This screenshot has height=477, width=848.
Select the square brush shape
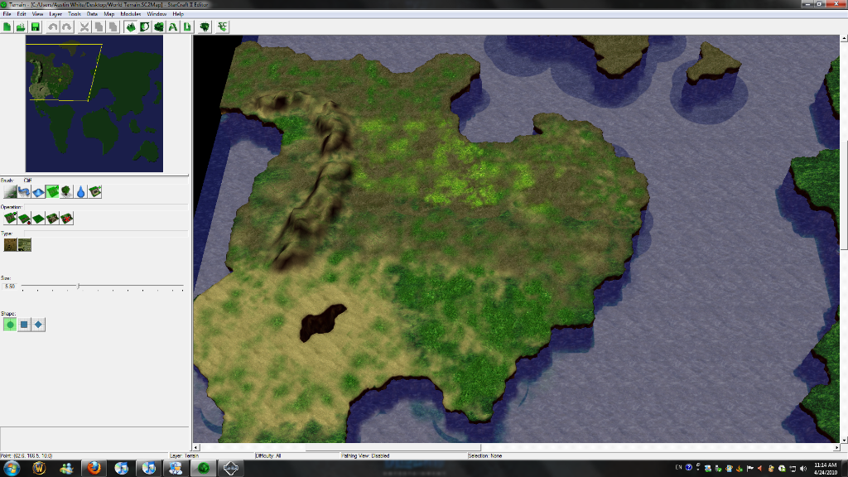point(24,325)
